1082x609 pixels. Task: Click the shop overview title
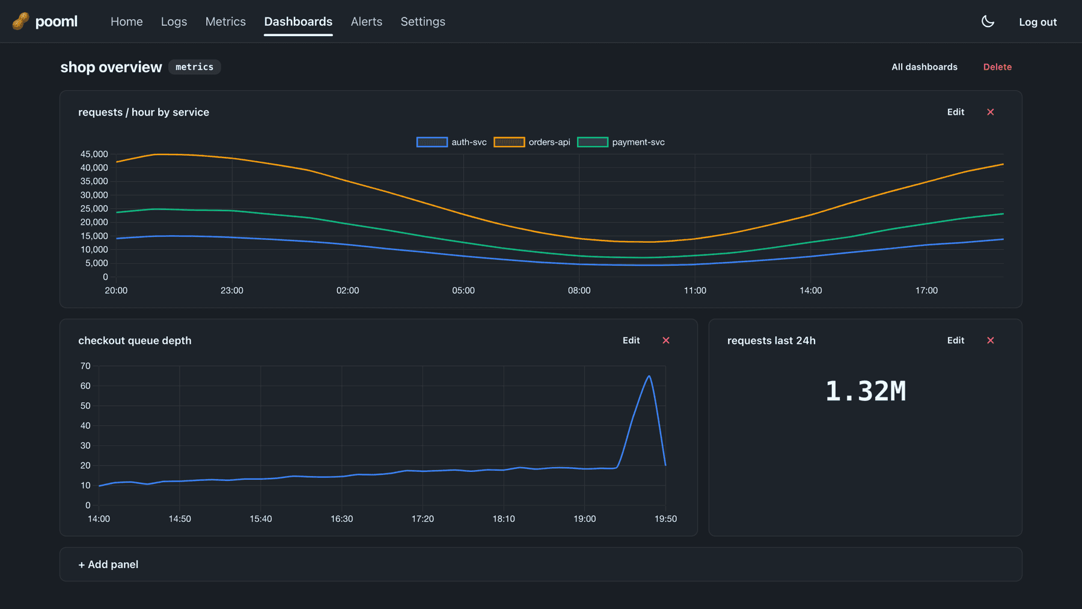click(x=111, y=67)
